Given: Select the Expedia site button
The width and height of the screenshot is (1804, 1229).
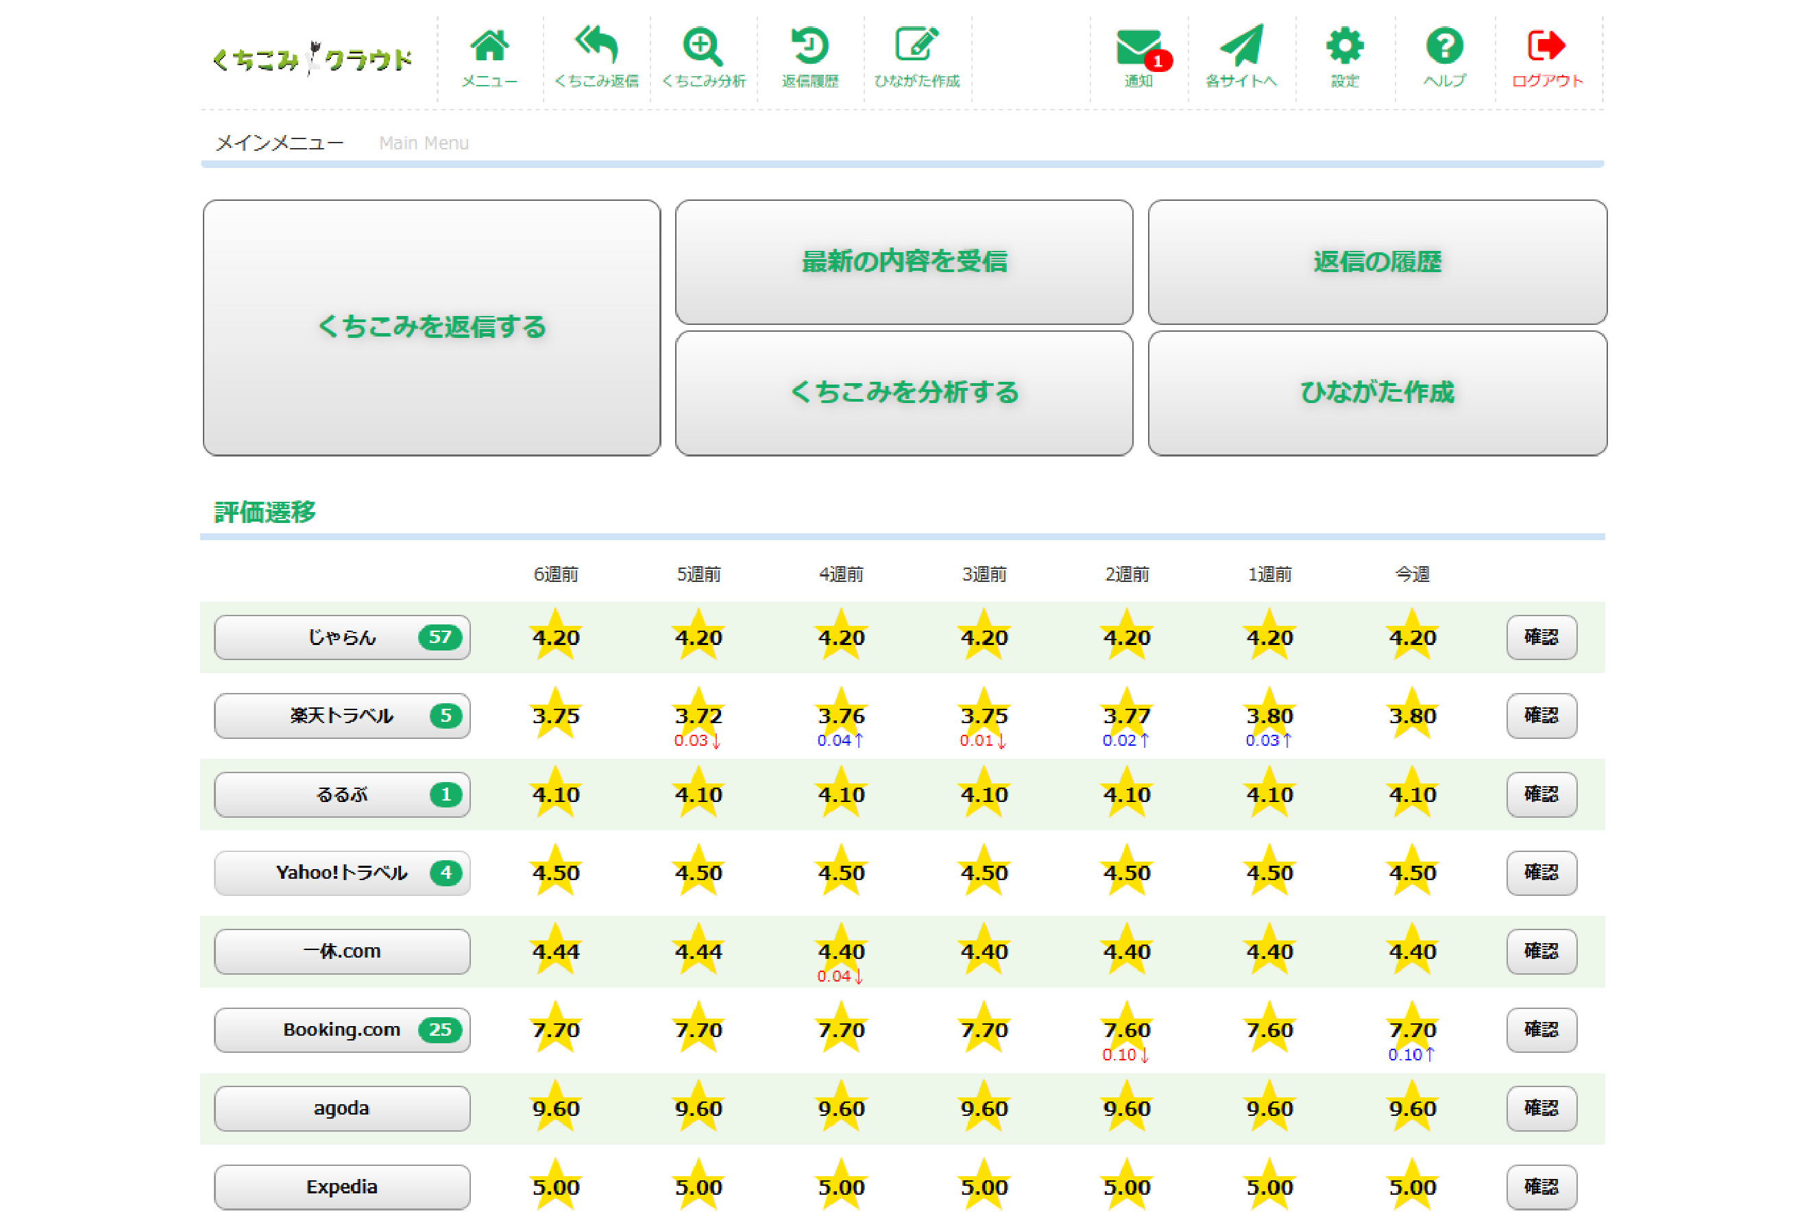Looking at the screenshot, I should click(x=342, y=1187).
